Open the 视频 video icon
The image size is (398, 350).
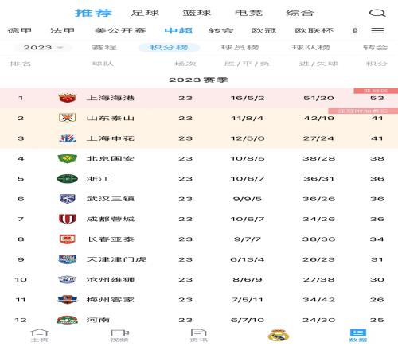119,336
